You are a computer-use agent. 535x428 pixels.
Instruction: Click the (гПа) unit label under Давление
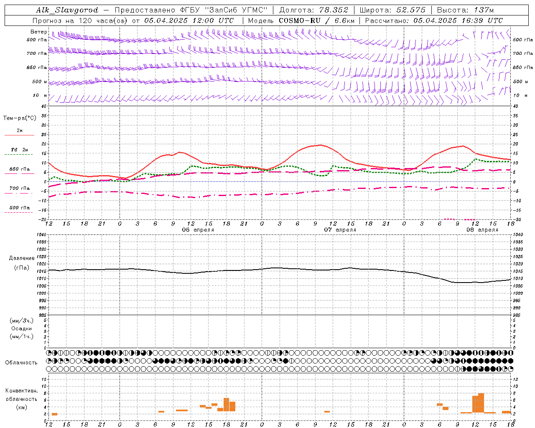coord(22,267)
